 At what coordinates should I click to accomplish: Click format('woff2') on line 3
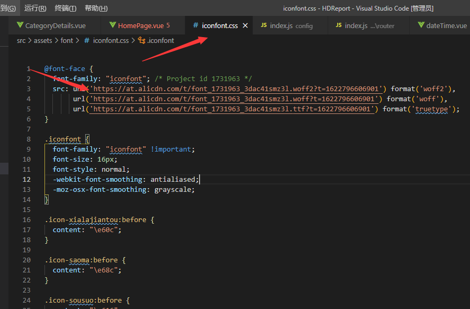(x=421, y=89)
